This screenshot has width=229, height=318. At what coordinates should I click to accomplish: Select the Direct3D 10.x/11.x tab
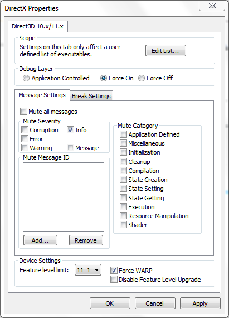point(38,26)
